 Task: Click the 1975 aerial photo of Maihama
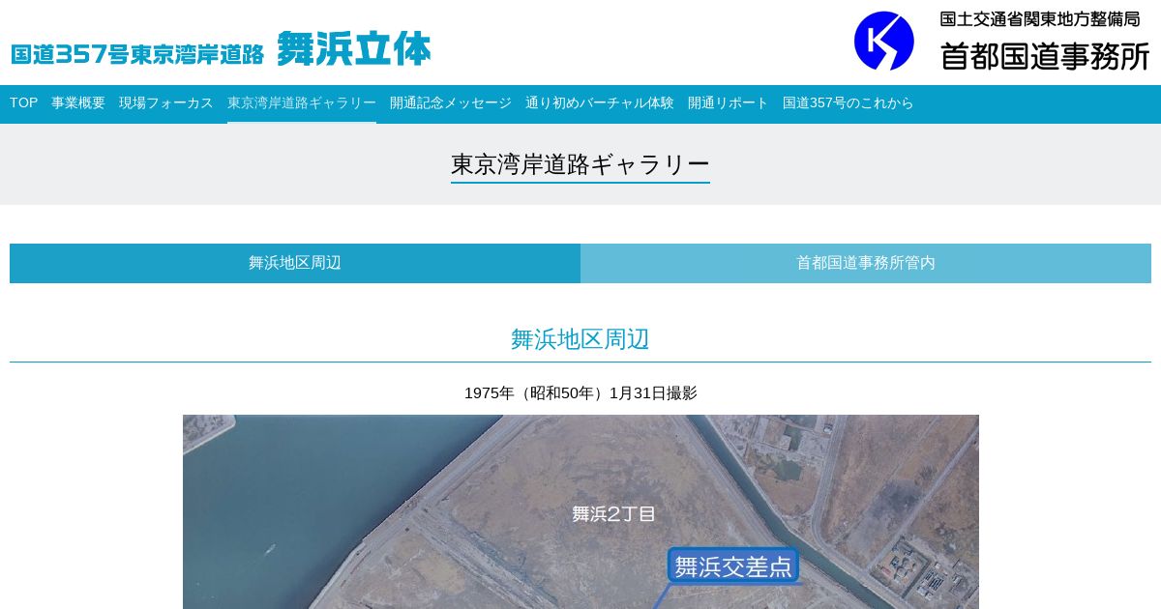pos(580,511)
